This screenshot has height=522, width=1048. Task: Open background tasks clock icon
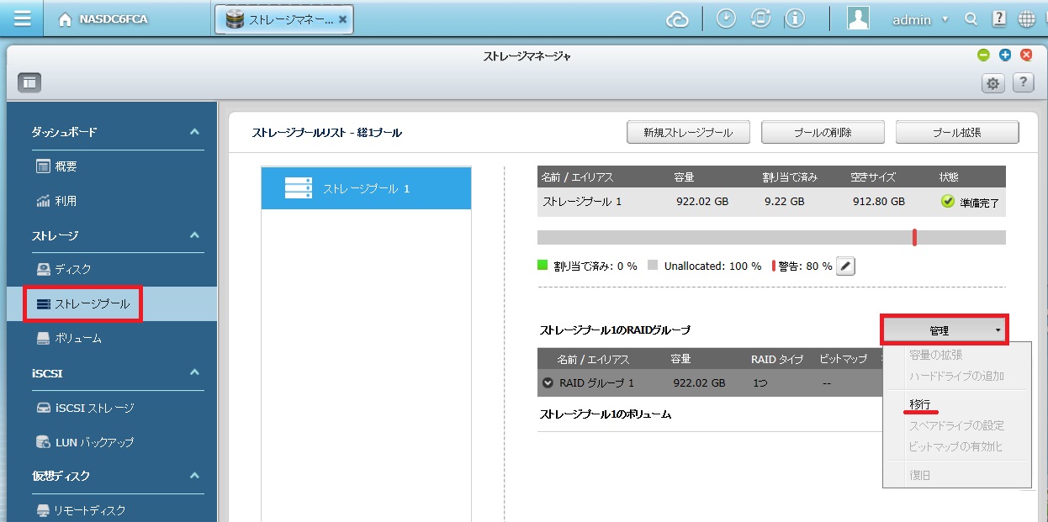(x=726, y=18)
